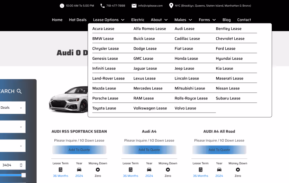Click the phone icon next to 718-477-7888
This screenshot has height=183, width=289.
click(x=102, y=6)
